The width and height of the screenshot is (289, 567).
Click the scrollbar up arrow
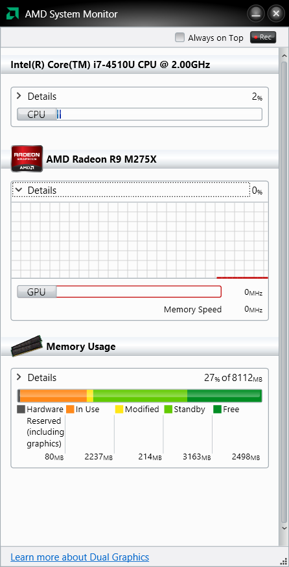284,56
